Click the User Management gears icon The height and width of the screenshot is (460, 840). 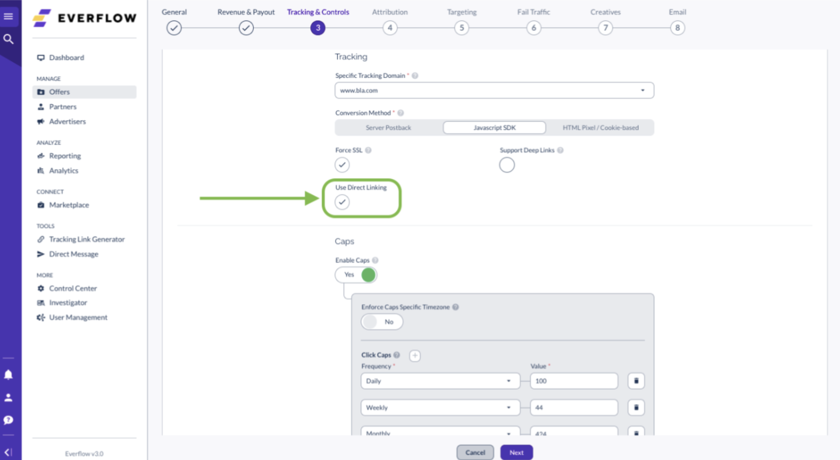tap(41, 317)
